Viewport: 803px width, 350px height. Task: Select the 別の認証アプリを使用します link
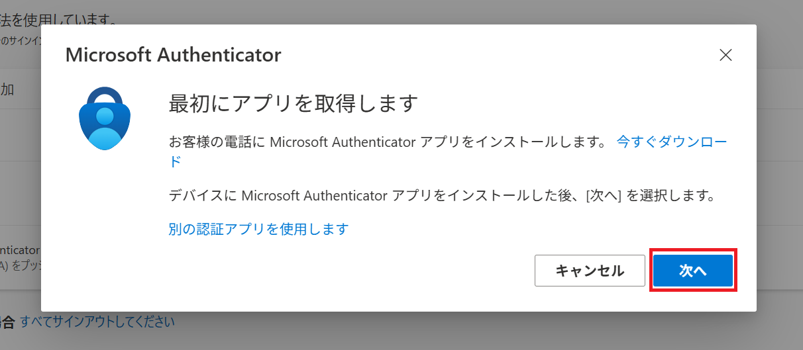click(x=258, y=229)
